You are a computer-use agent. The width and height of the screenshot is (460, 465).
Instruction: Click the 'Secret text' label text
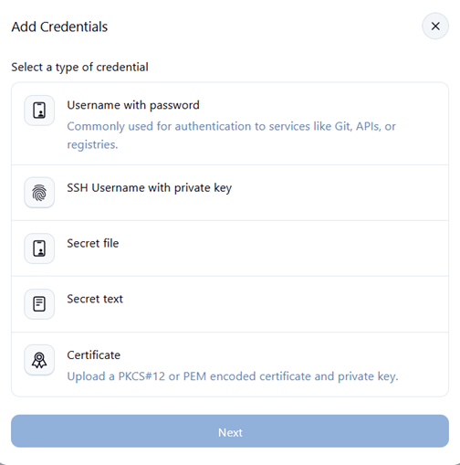tap(95, 299)
